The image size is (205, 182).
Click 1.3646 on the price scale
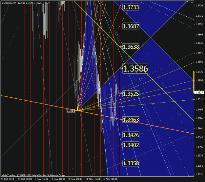point(199,43)
